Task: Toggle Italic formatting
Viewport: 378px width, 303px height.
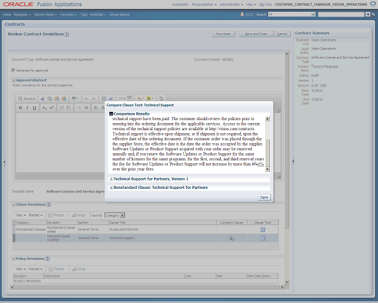Action: [27, 108]
